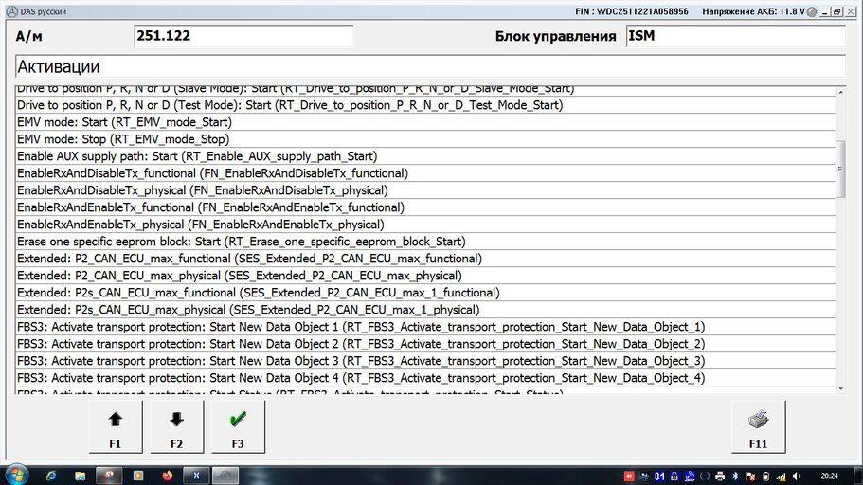Launch Firefox from the taskbar

[x=168, y=476]
